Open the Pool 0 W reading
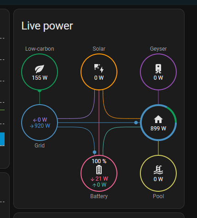The image size is (197, 218). [158, 179]
